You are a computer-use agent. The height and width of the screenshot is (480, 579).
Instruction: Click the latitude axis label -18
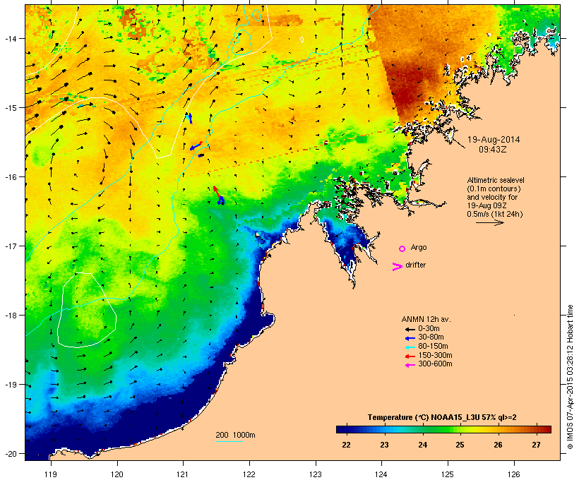click(x=10, y=315)
